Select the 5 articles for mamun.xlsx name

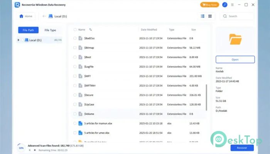click(98, 124)
